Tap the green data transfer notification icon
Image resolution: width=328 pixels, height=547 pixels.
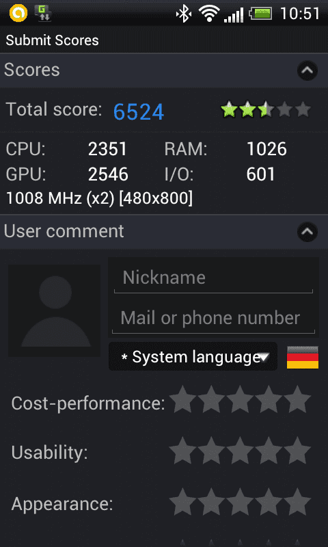click(44, 13)
